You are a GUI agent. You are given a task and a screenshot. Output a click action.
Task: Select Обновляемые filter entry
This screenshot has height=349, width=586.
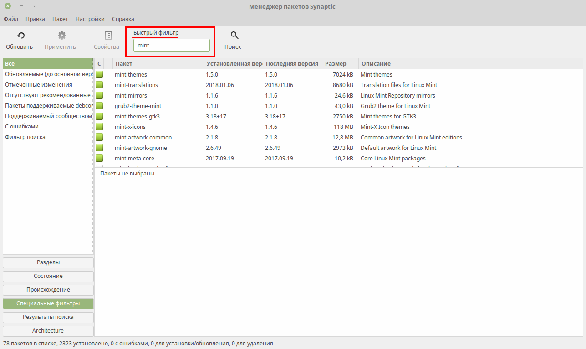[48, 74]
